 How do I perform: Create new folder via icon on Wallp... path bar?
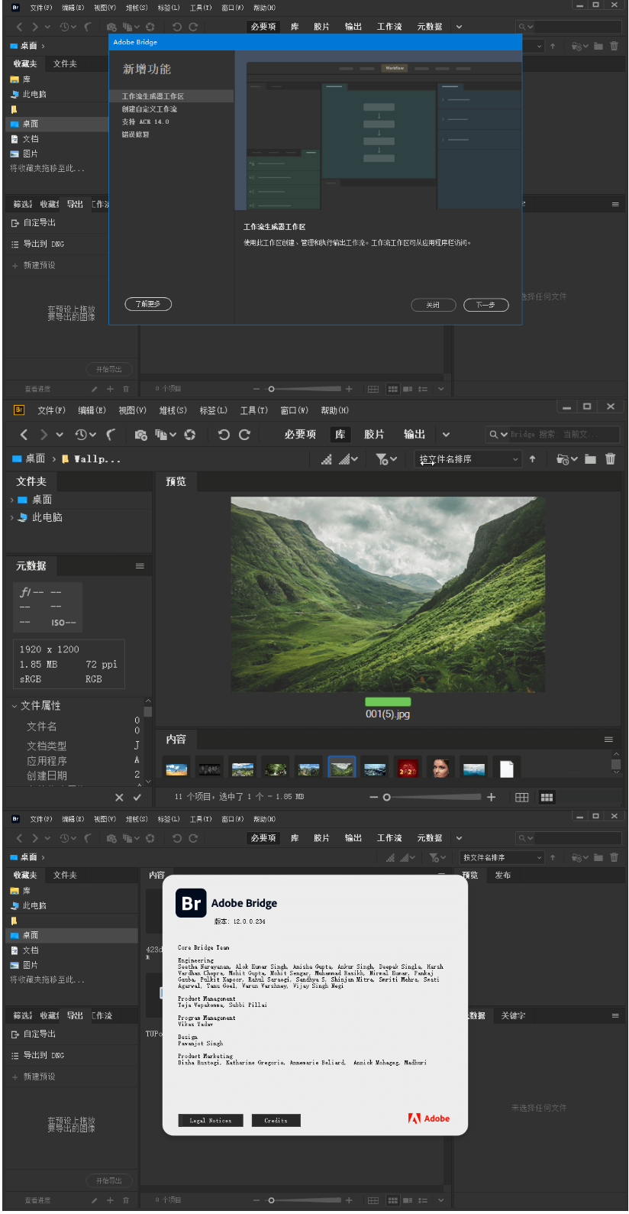pos(590,459)
